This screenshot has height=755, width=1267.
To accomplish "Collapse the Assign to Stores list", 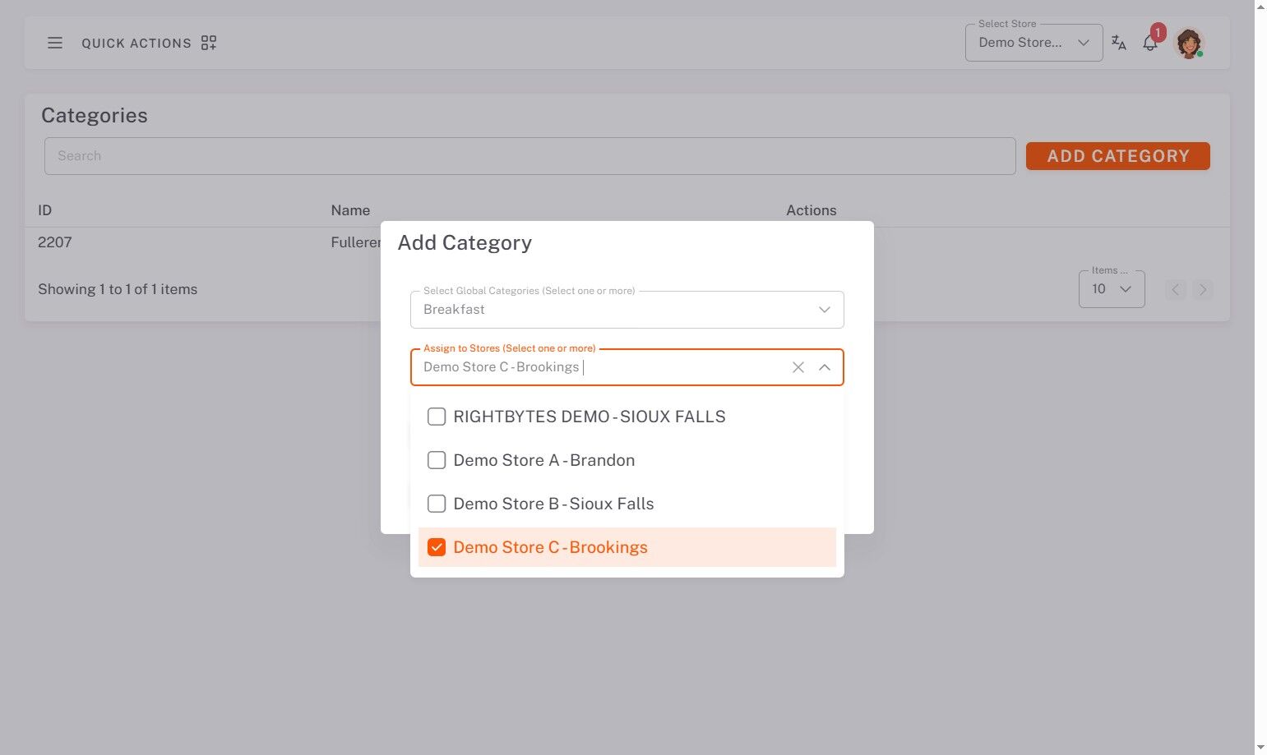I will coord(825,367).
